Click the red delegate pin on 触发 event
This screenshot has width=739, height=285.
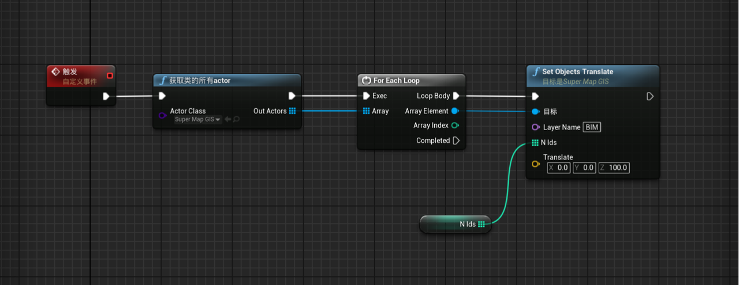110,75
